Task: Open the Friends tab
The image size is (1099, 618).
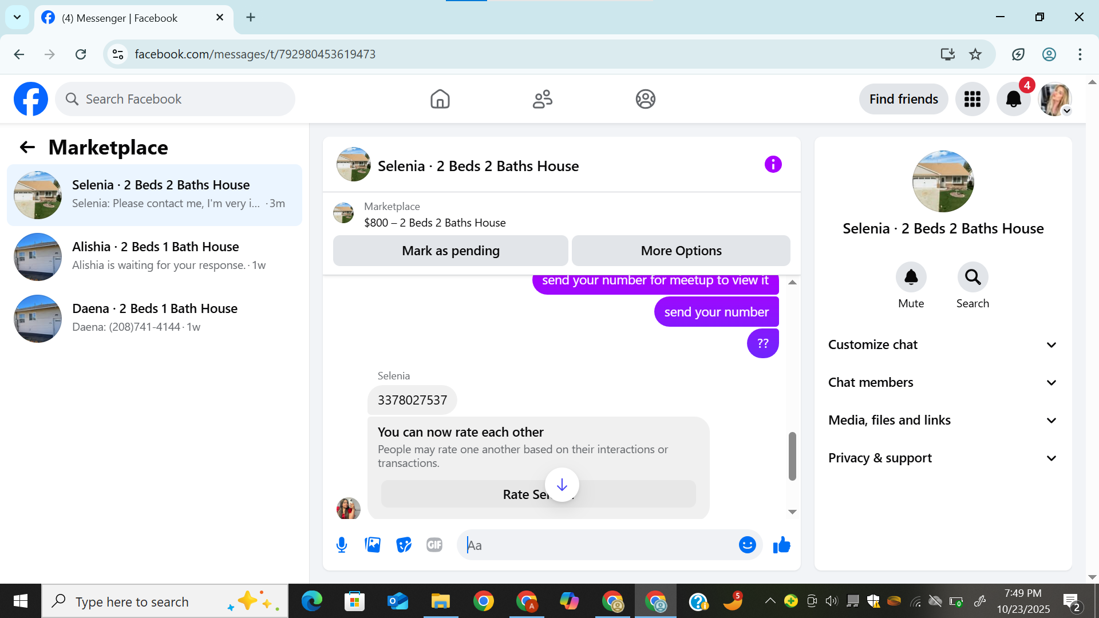Action: pyautogui.click(x=542, y=99)
